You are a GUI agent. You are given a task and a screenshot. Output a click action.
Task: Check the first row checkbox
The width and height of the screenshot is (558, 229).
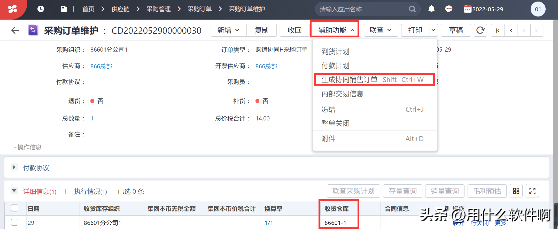point(15,222)
